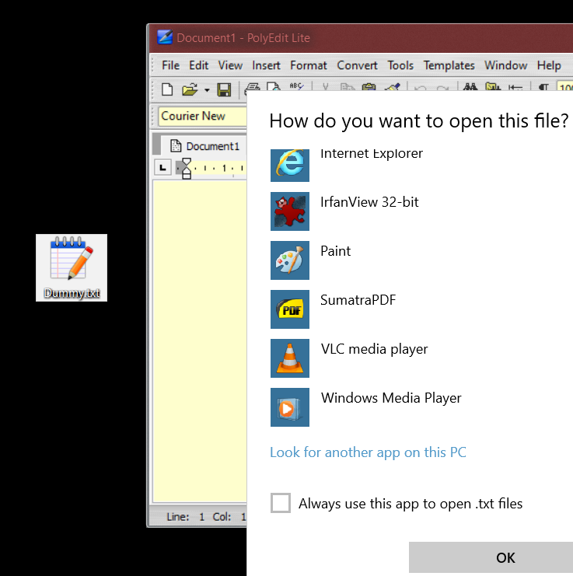The width and height of the screenshot is (573, 576).
Task: Choose the IrfanView 32-bit icon
Action: tap(290, 211)
